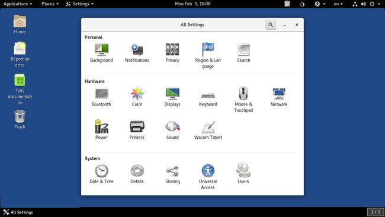Open Date & Time settings
385x217 pixels.
[x=101, y=174]
